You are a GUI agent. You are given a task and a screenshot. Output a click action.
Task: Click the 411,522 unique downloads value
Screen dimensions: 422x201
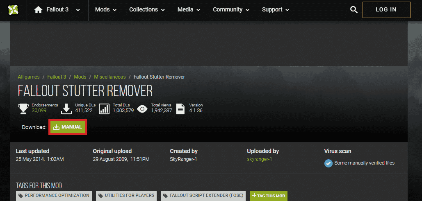click(84, 111)
